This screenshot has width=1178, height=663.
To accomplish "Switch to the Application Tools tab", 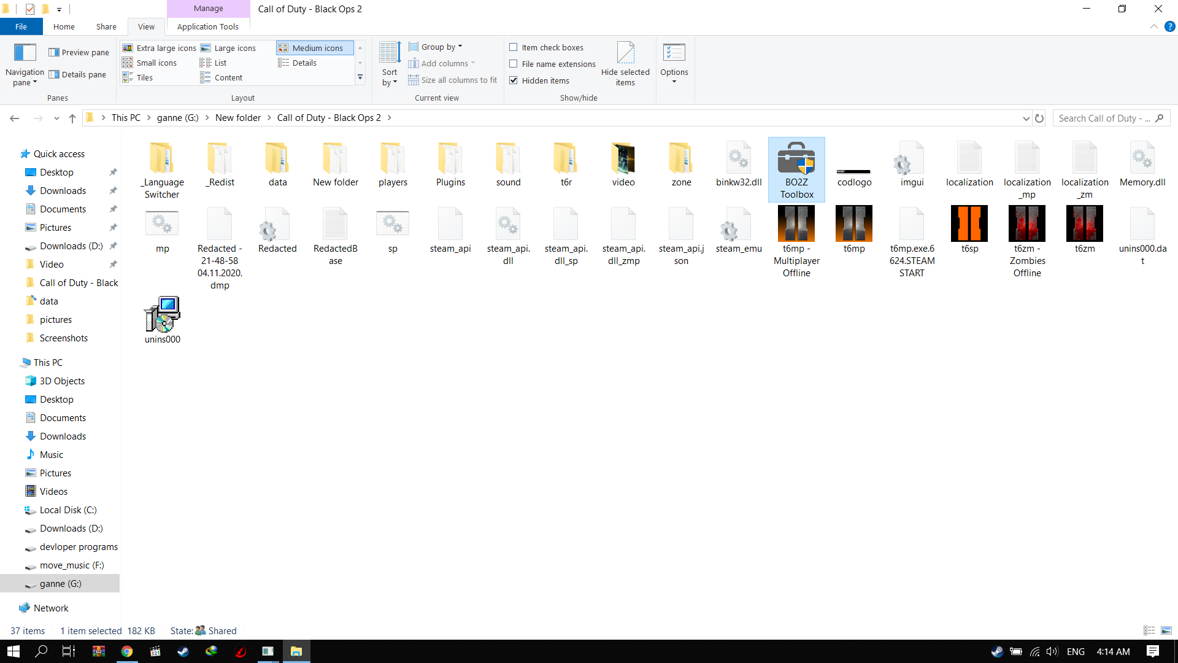I will point(207,26).
